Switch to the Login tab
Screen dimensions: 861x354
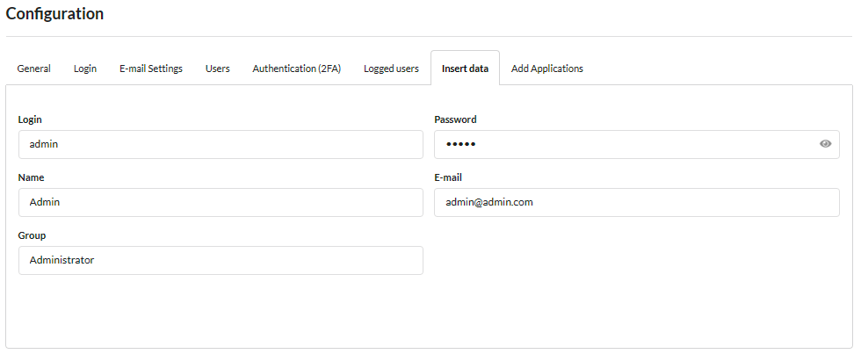click(85, 69)
